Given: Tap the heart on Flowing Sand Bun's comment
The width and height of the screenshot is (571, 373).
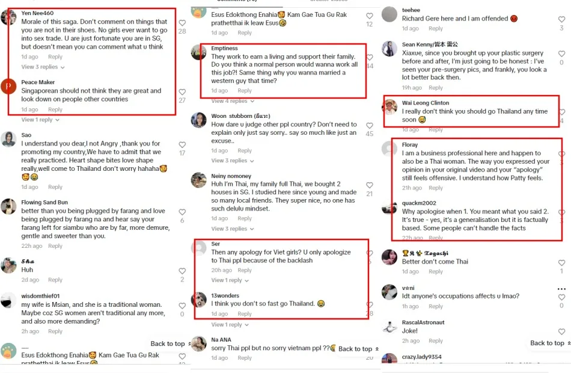Looking at the screenshot, I should click(182, 212).
